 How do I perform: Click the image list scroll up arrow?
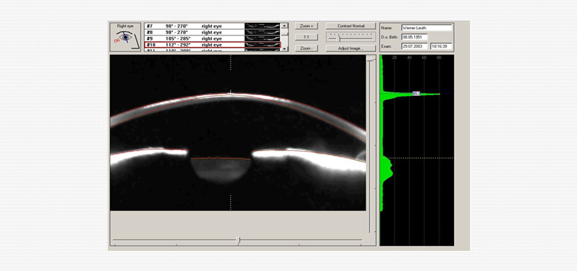coord(284,26)
